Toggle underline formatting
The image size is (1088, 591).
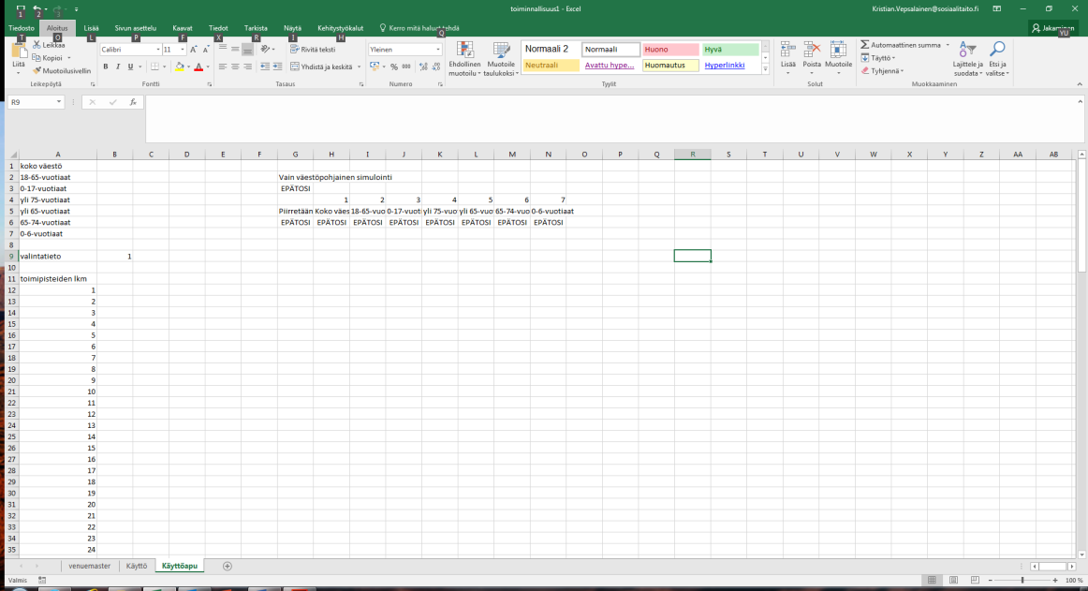(130, 66)
